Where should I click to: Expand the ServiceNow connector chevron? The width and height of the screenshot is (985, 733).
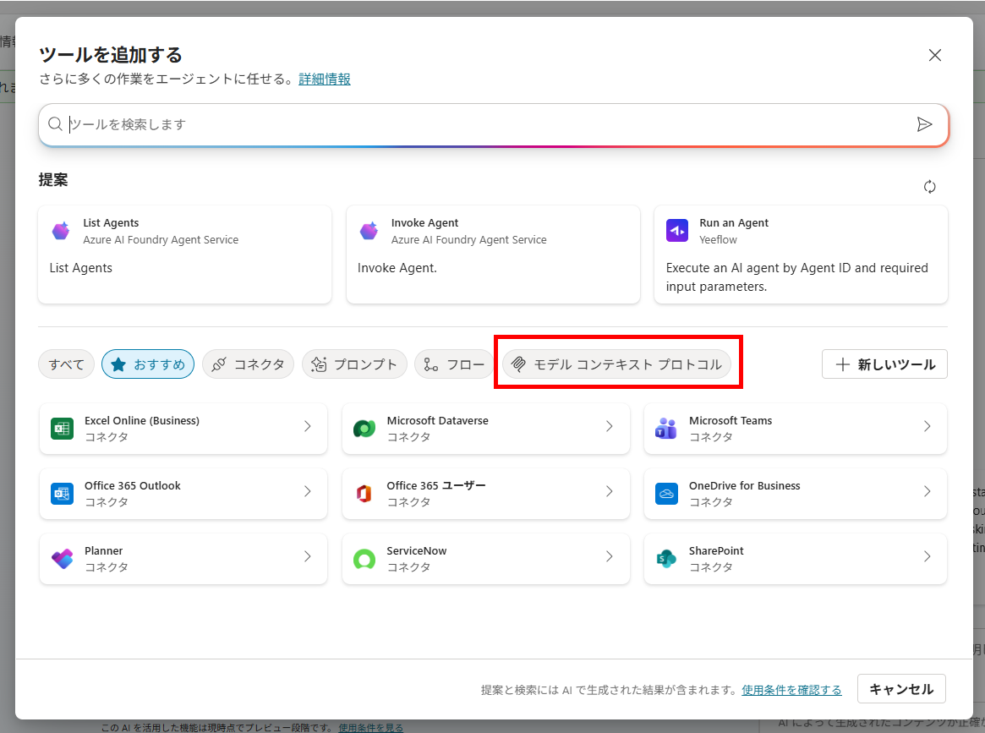[609, 556]
